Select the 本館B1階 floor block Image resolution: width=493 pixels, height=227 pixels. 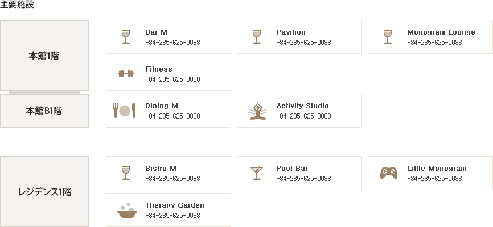point(44,111)
